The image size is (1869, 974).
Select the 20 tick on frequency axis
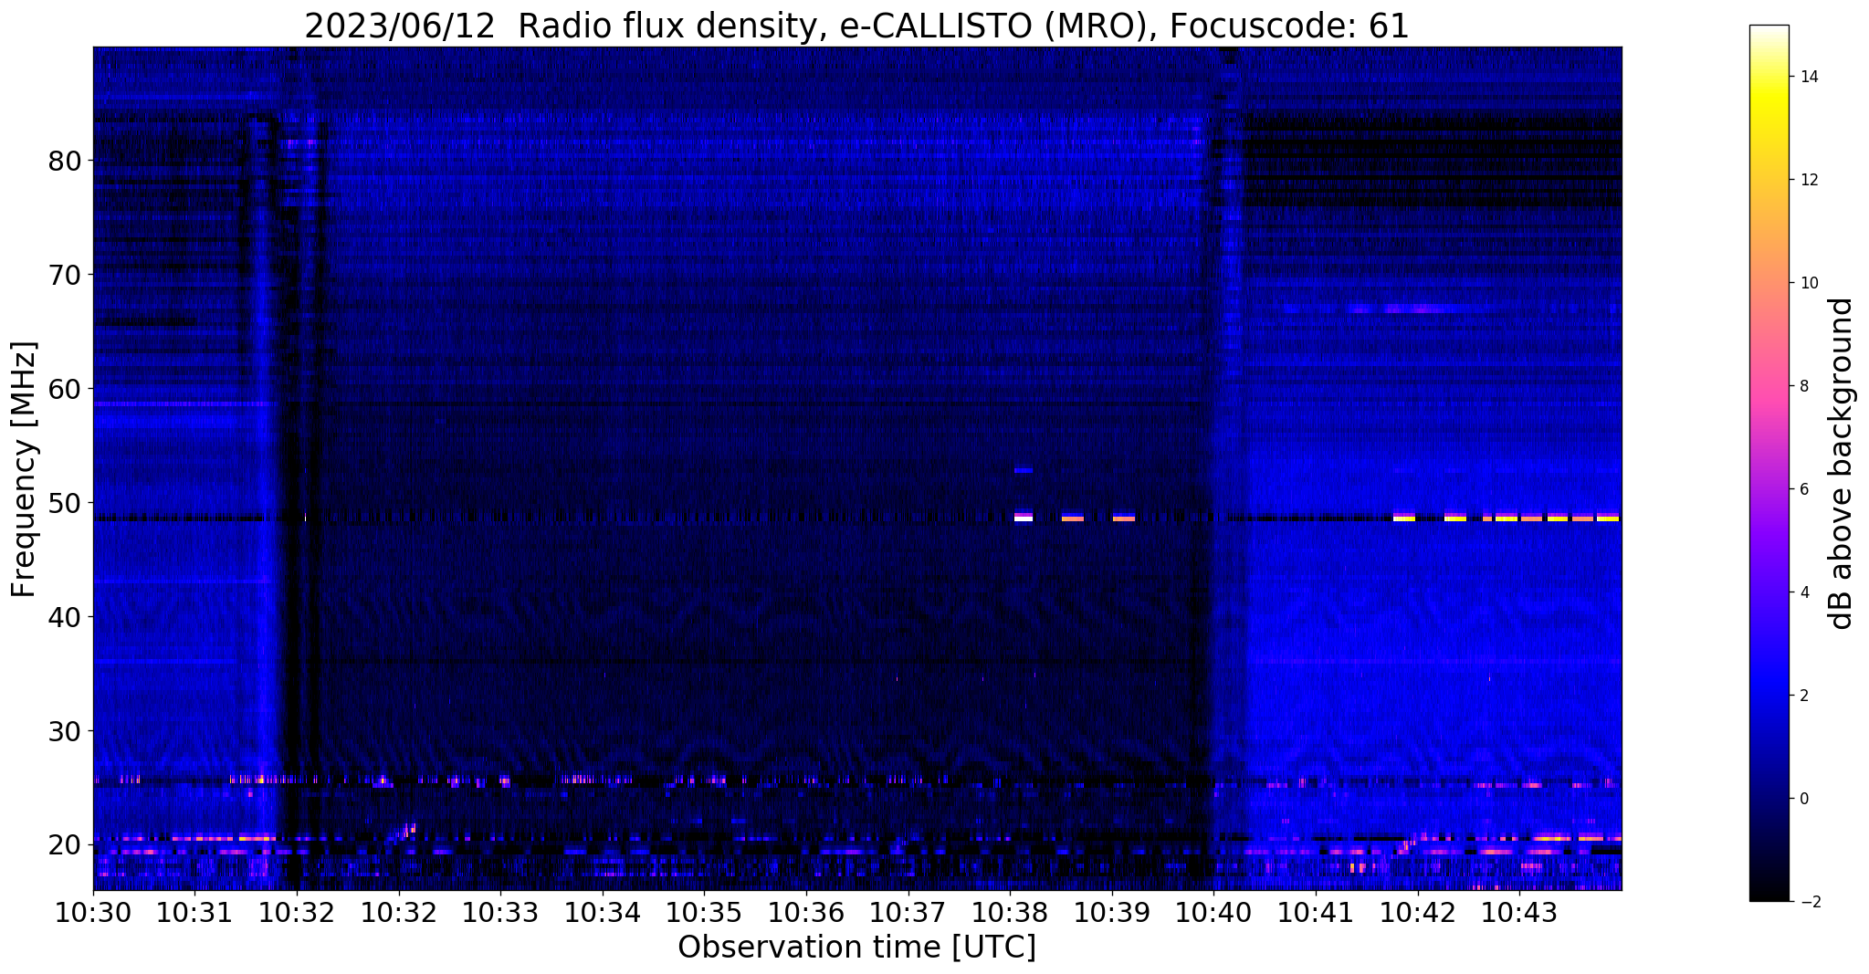(65, 845)
